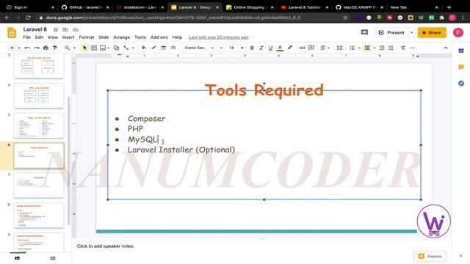Open text alignment dropdown

click(x=325, y=48)
